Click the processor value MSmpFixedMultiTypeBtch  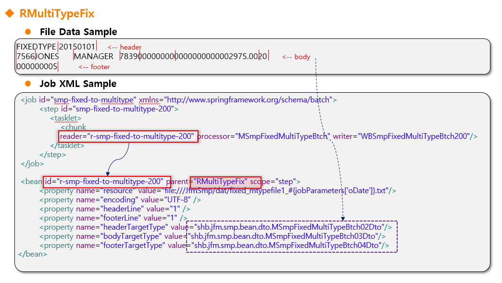[282, 136]
